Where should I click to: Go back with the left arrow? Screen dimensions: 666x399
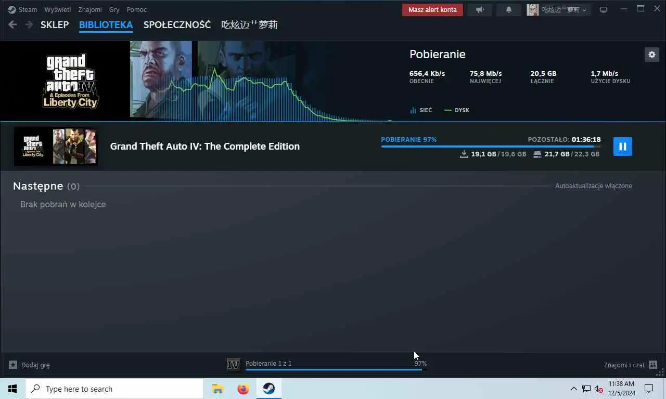point(12,24)
